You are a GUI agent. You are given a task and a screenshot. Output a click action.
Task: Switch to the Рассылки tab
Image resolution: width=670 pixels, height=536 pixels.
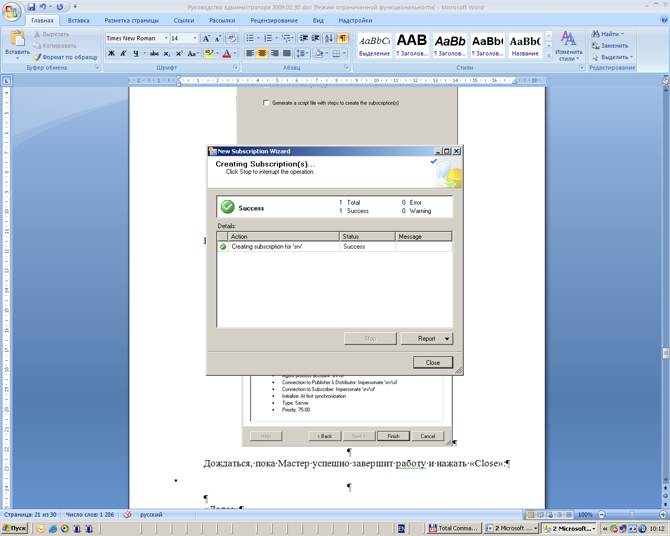pyautogui.click(x=222, y=20)
